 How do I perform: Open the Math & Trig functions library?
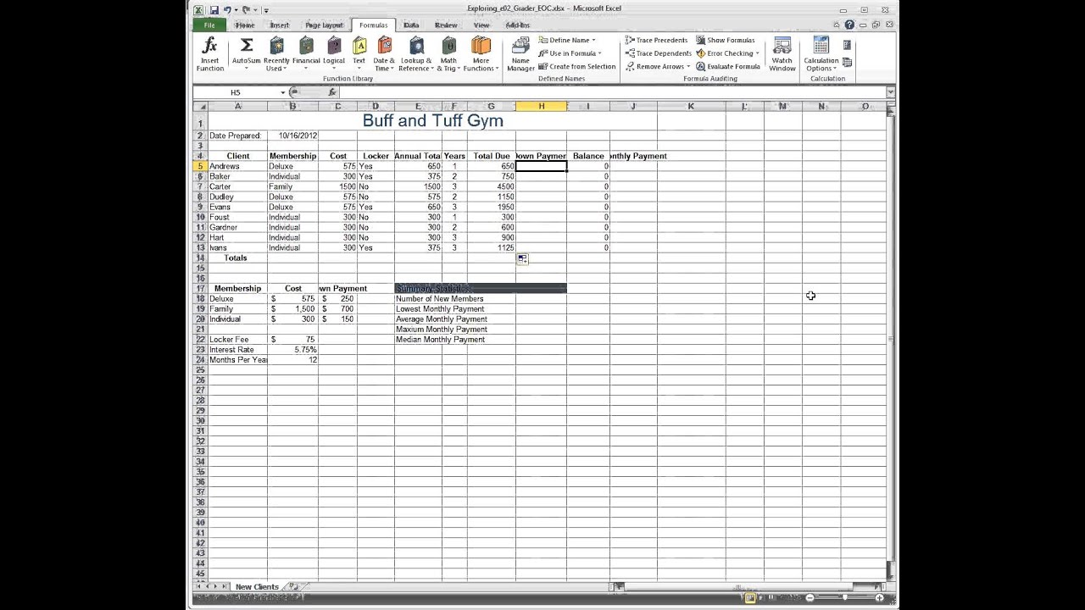coord(448,54)
